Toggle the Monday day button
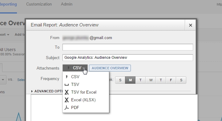This screenshot has height=121, width=222. click(130, 80)
